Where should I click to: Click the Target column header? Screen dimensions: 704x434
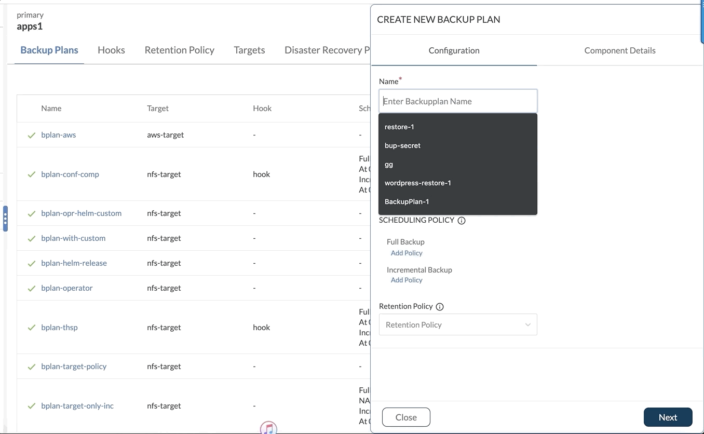click(x=158, y=108)
